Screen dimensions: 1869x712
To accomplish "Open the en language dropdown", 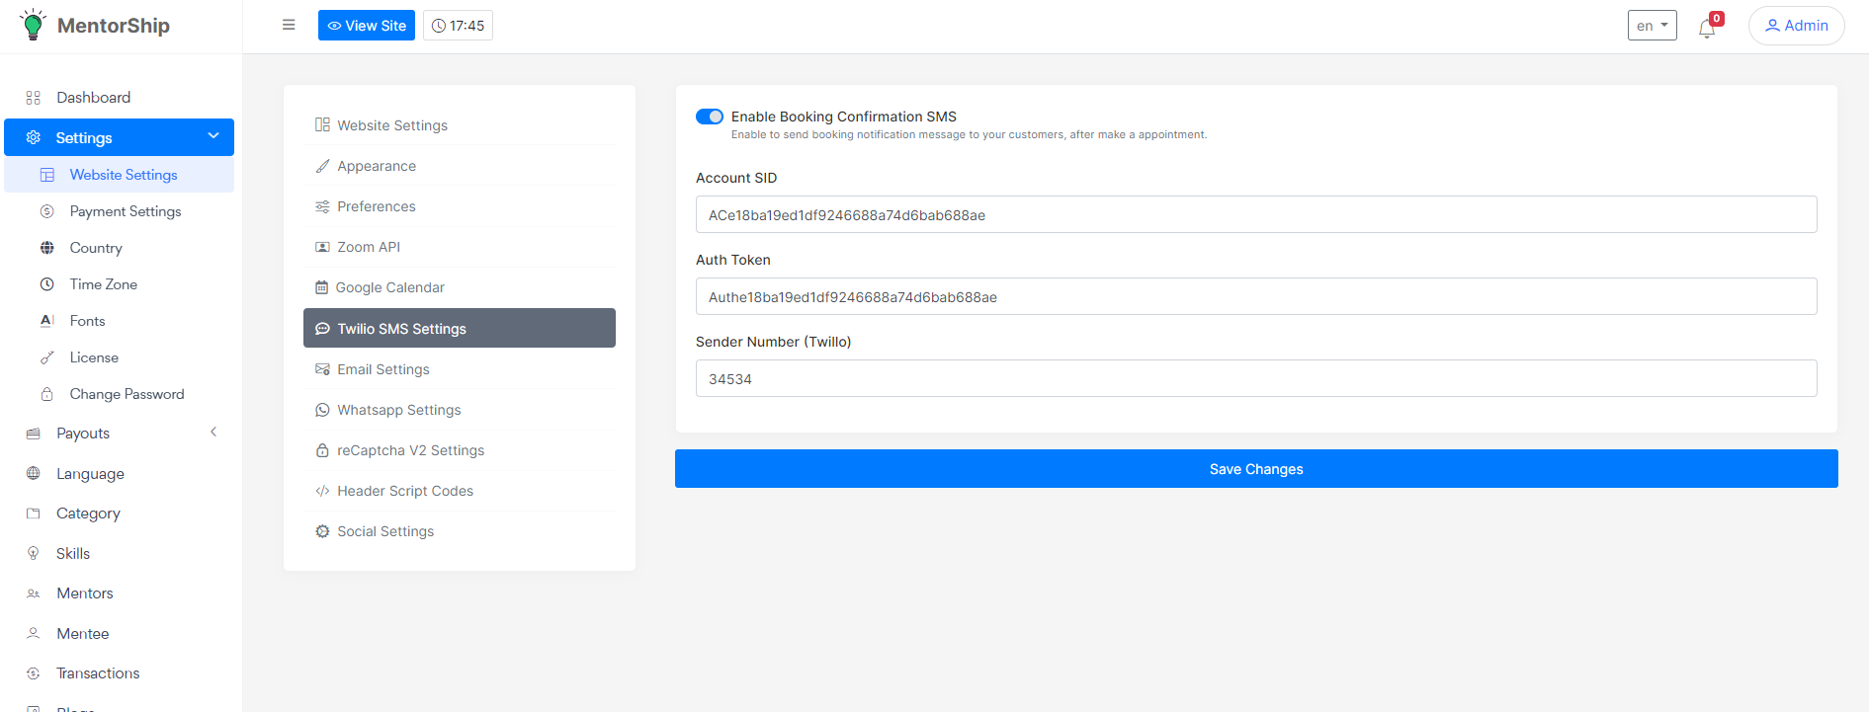I will click(1652, 26).
